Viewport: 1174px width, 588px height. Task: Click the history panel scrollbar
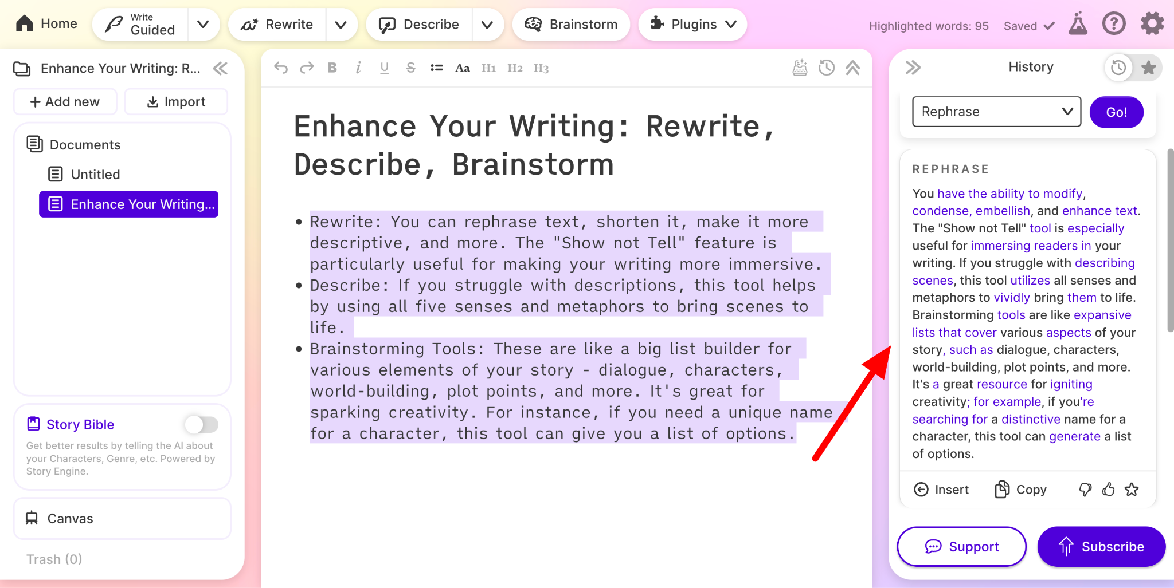1170,240
